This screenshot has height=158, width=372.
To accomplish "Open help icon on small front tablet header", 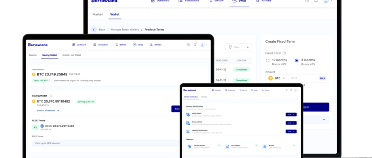I will pos(287,90).
